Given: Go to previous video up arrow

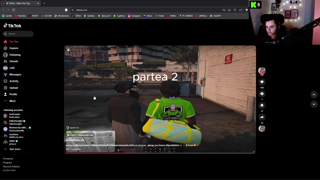Looking at the screenshot, I should coord(314,94).
